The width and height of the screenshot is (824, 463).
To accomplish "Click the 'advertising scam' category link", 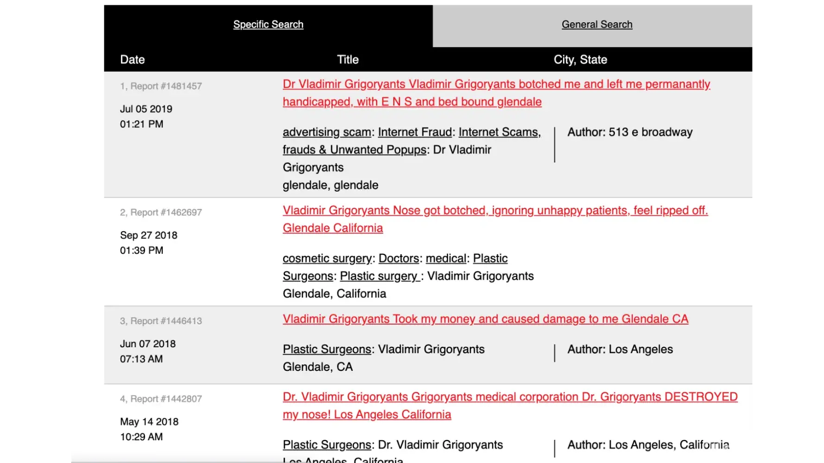I will pos(327,132).
